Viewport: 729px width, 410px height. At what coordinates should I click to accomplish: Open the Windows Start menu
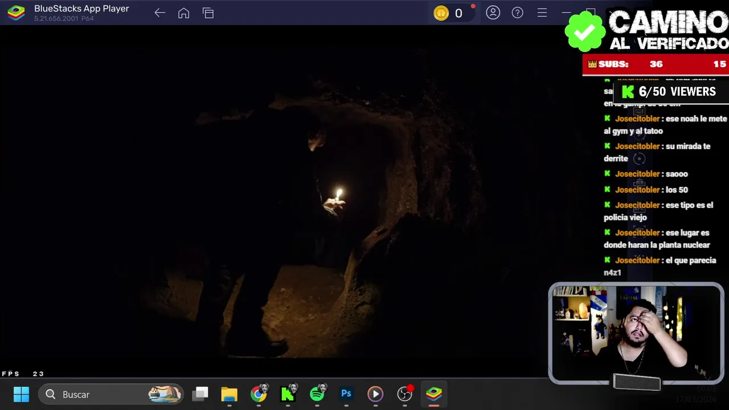click(21, 394)
